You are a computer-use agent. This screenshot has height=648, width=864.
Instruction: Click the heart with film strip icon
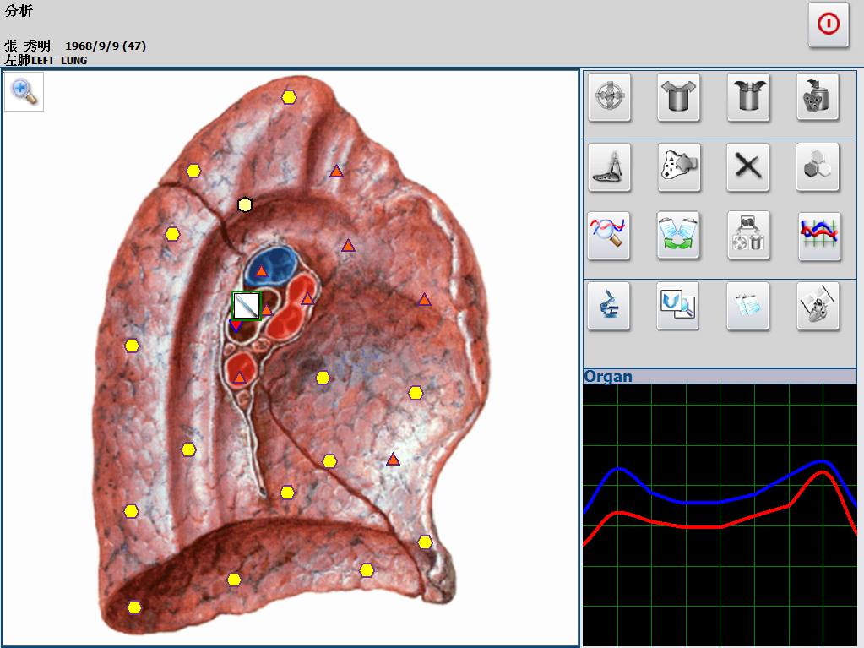(x=818, y=306)
